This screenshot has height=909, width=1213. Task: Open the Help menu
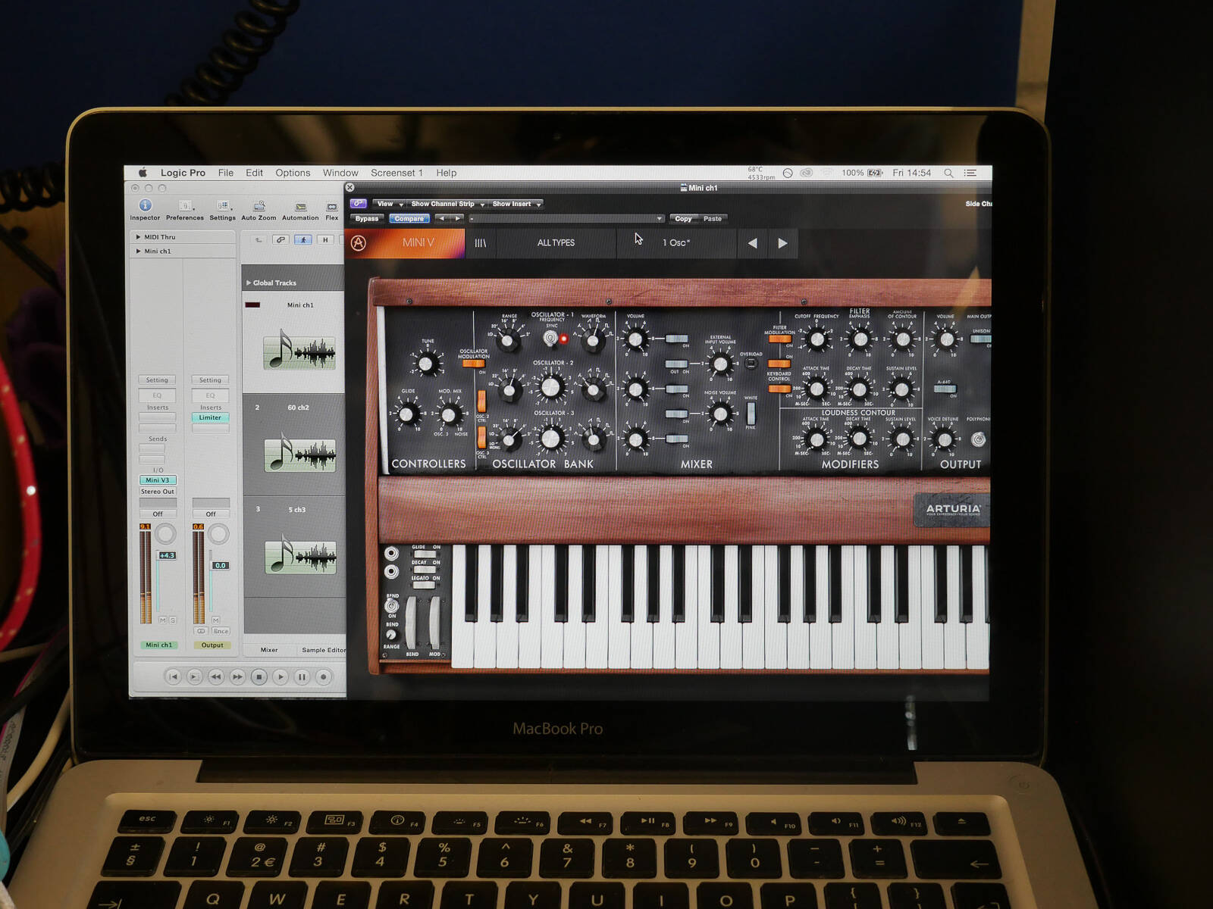click(447, 173)
